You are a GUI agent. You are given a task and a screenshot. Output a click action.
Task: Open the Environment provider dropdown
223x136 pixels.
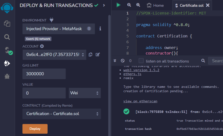coord(59,29)
